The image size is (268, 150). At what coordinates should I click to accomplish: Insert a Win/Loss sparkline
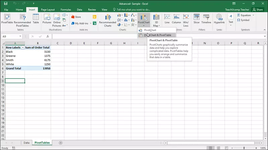186,20
